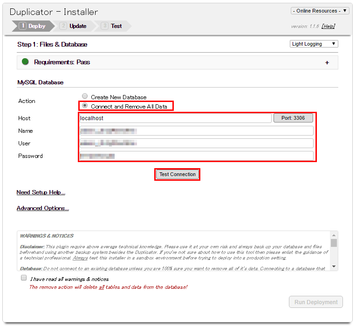Go to the Deploy step tab
The height and width of the screenshot is (327, 356).
33,26
